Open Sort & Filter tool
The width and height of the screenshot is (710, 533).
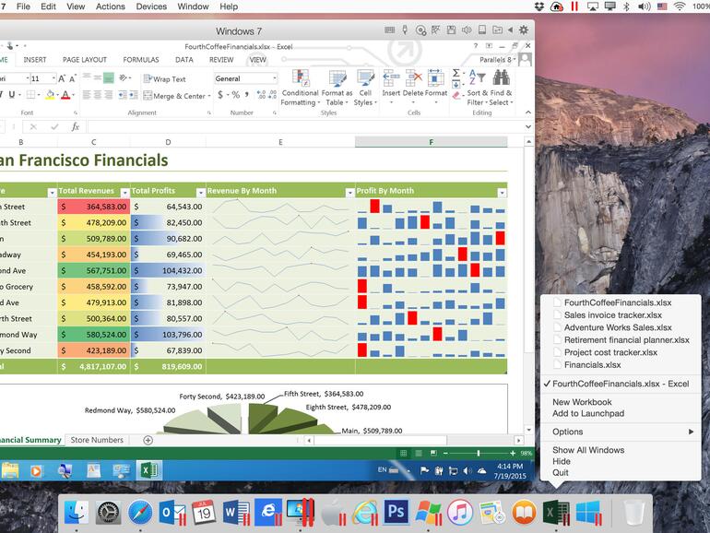click(x=478, y=88)
